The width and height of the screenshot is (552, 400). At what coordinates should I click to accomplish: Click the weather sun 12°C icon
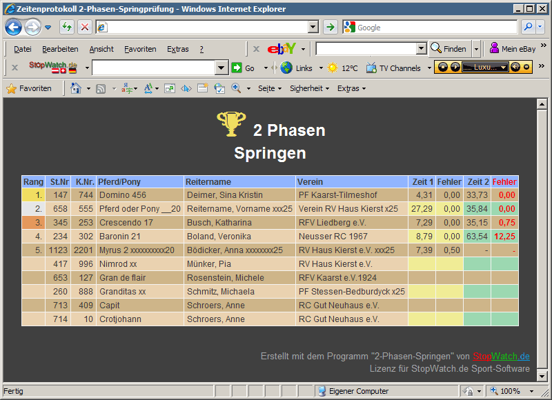(333, 68)
